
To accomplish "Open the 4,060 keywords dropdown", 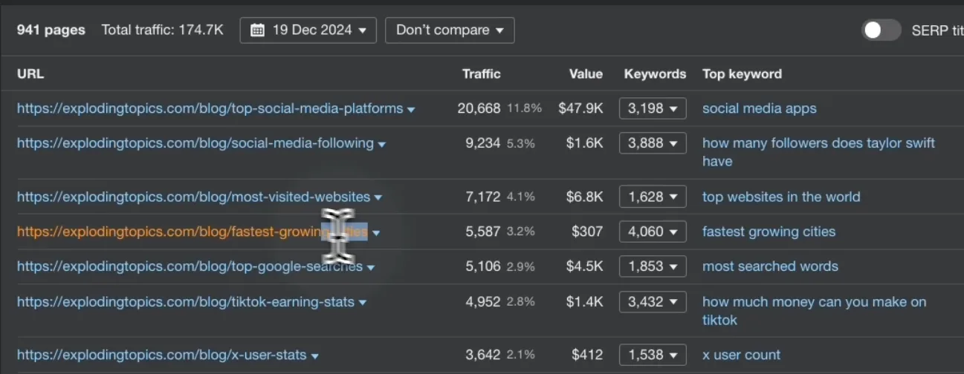I will pyautogui.click(x=653, y=232).
